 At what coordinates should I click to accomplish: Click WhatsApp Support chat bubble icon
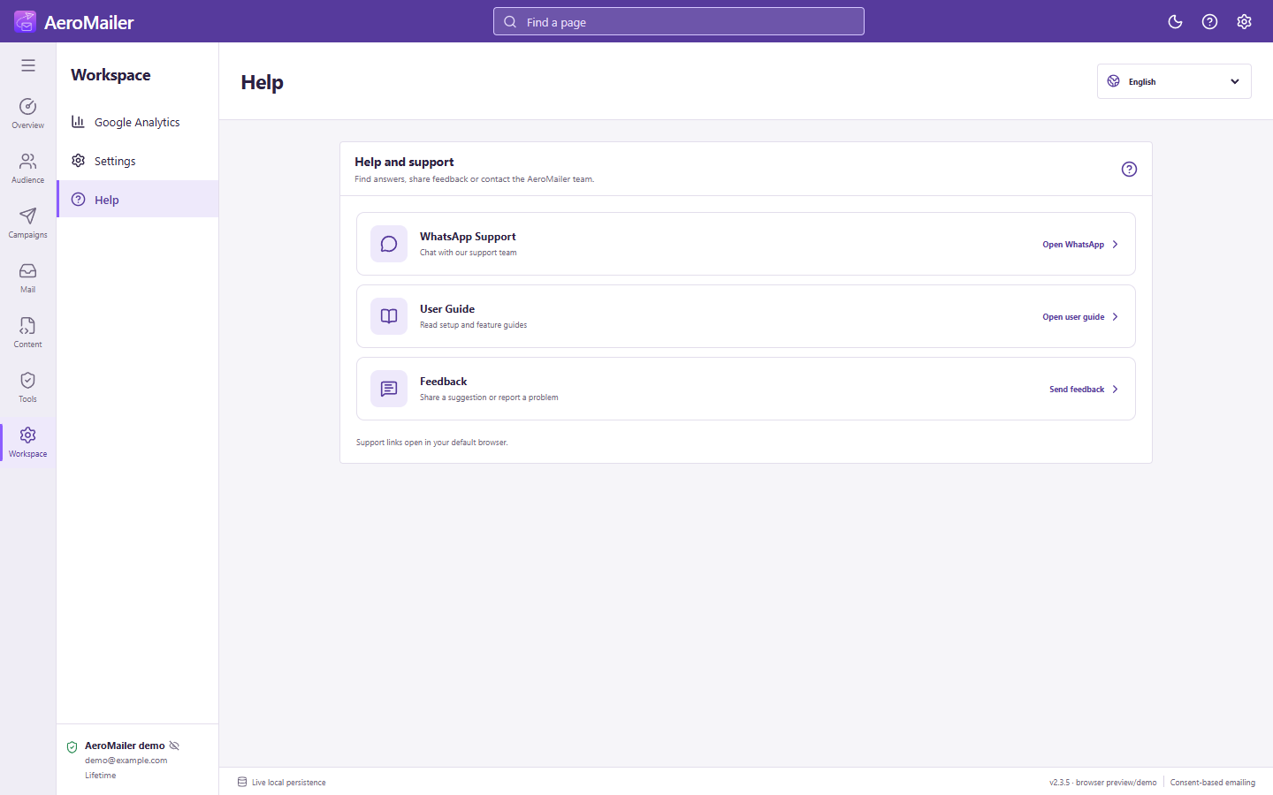(389, 244)
